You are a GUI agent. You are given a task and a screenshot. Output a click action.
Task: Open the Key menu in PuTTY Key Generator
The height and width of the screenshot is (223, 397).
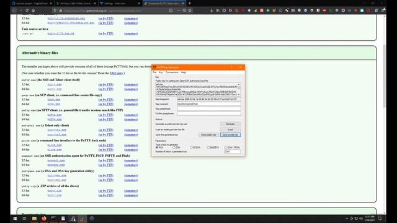tap(161, 72)
